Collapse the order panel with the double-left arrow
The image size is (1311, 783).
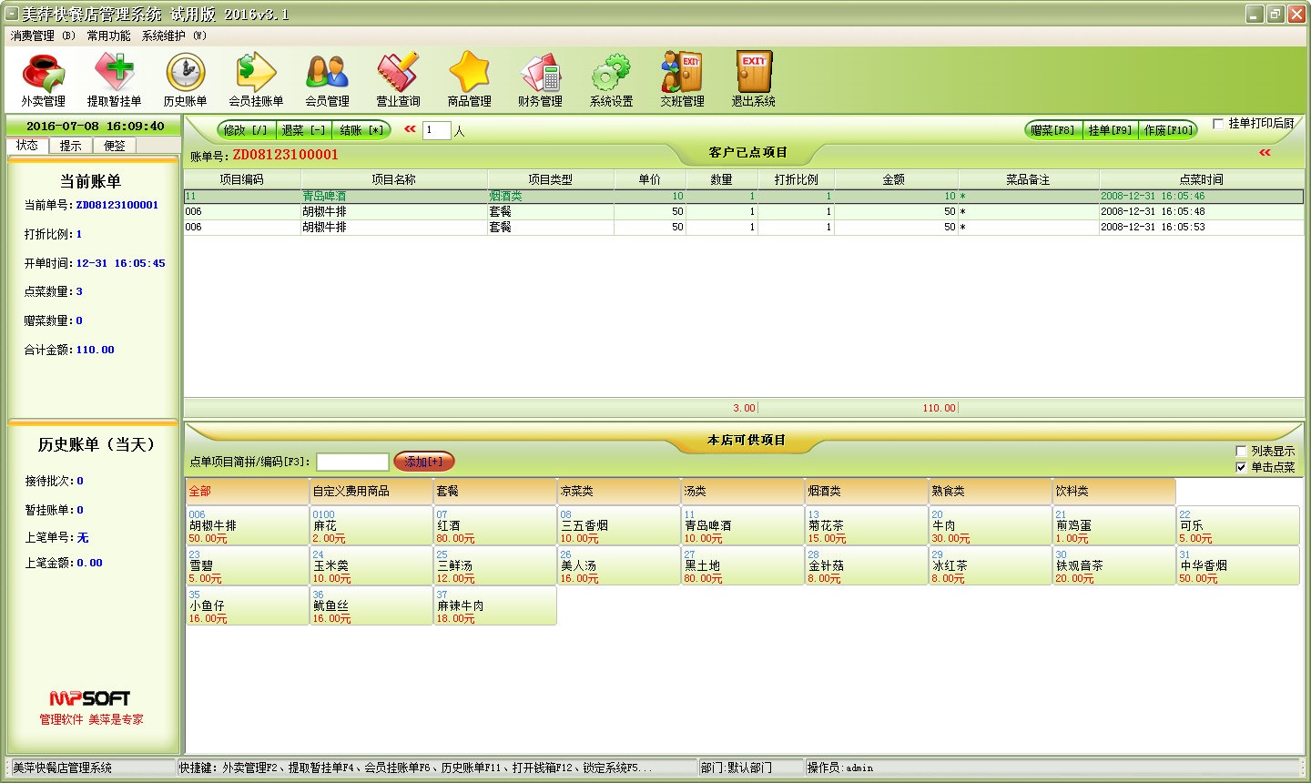(x=1265, y=155)
